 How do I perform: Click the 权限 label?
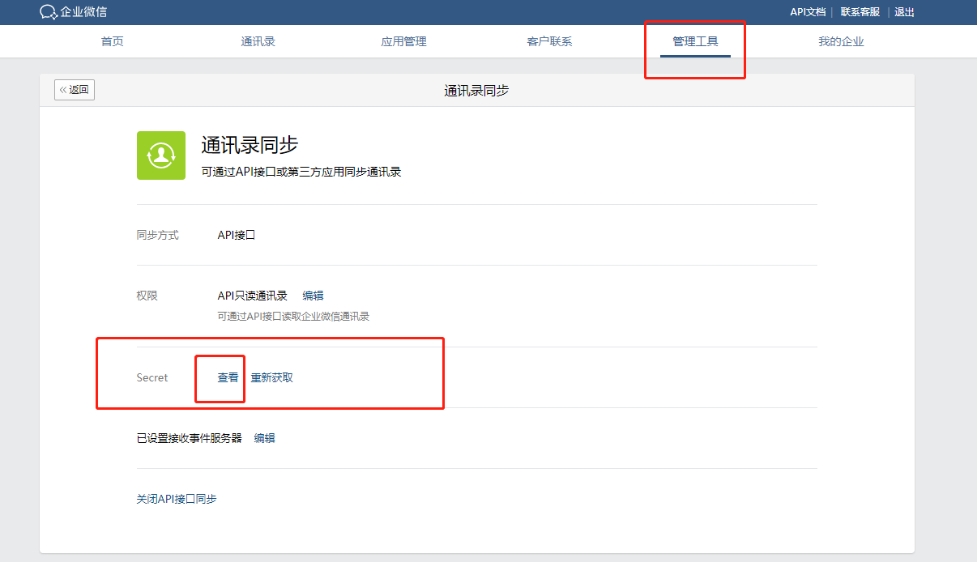coord(147,296)
